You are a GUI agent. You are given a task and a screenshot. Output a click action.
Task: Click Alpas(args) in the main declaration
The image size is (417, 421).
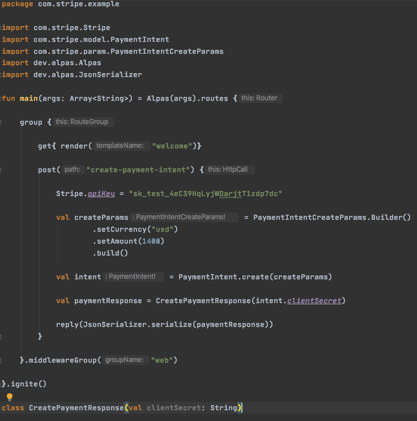[171, 98]
